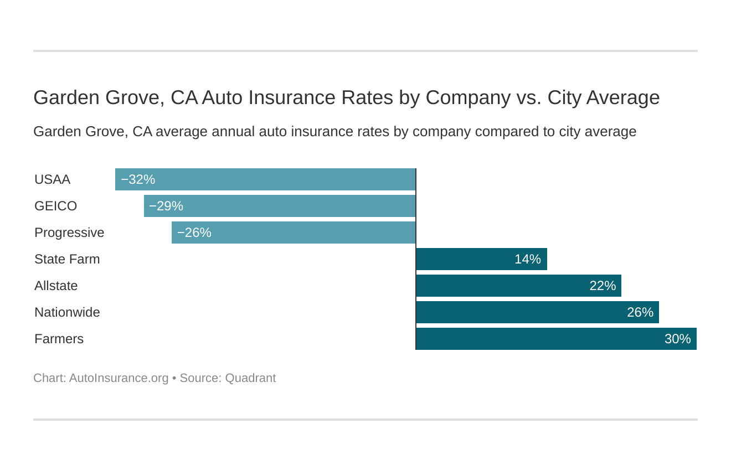Click the chart subtitle description text
Image resolution: width=731 pixels, height=465 pixels.
334,132
